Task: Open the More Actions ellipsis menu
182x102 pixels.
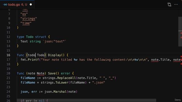Action: click(x=176, y=5)
